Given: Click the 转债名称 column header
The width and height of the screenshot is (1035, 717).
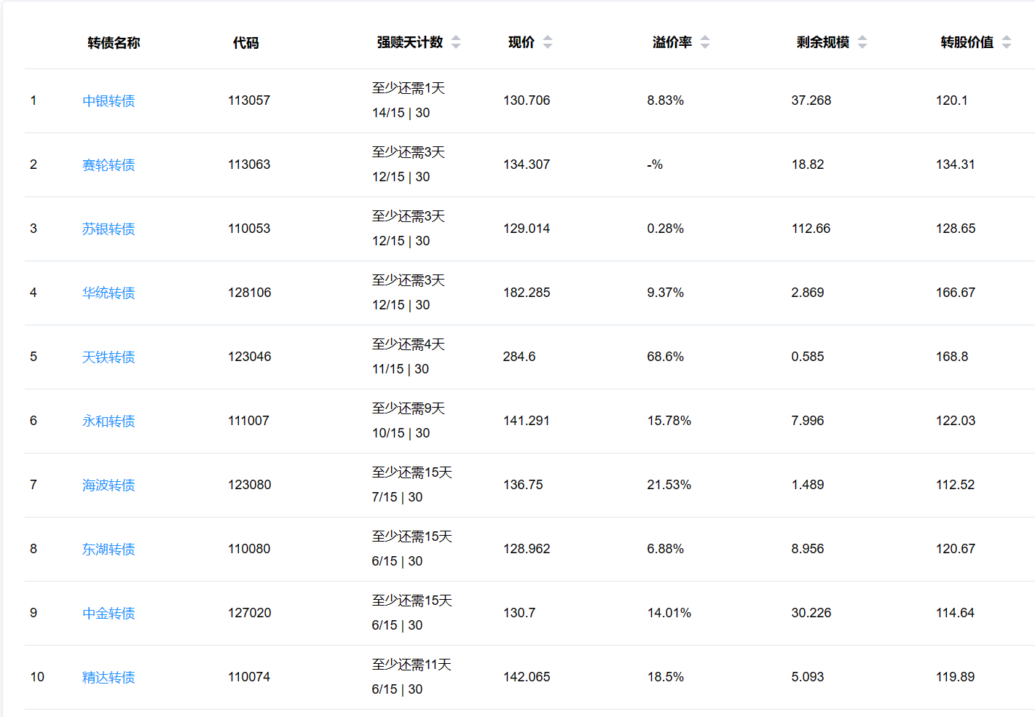Looking at the screenshot, I should tap(114, 43).
